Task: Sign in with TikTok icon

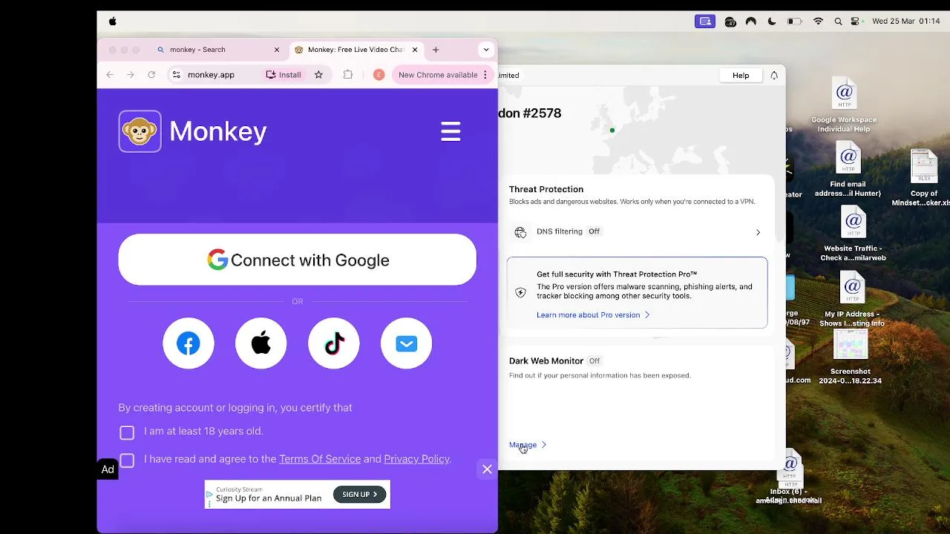Action: (x=334, y=343)
